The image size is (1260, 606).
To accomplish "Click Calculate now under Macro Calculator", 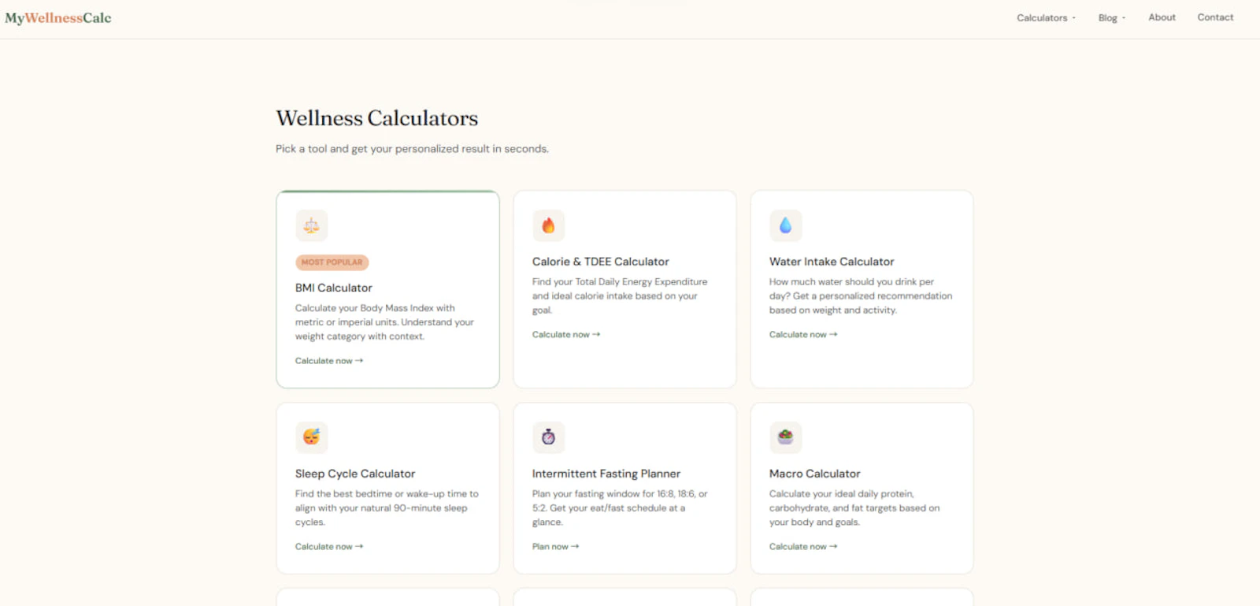I will [x=803, y=547].
